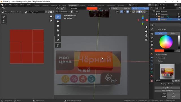The image size is (181, 102).
Task: Expand the pachka2 tree item
Action: pyautogui.click(x=156, y=20)
